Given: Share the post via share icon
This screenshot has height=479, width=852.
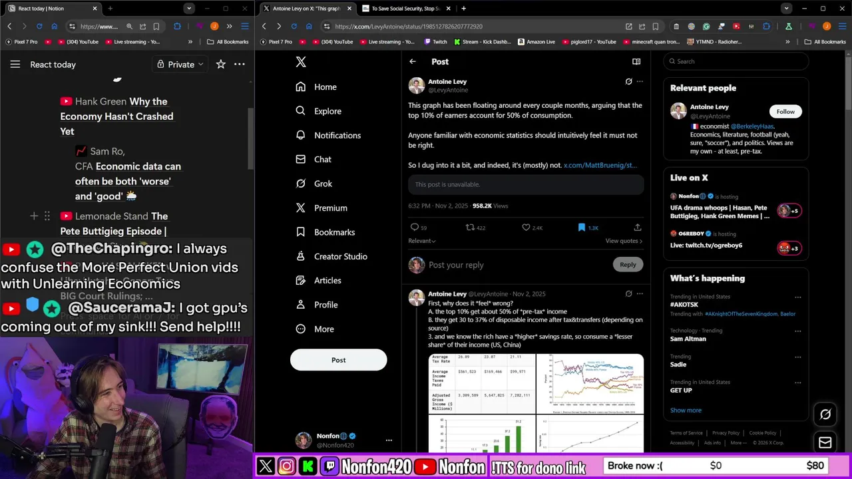Looking at the screenshot, I should [637, 228].
